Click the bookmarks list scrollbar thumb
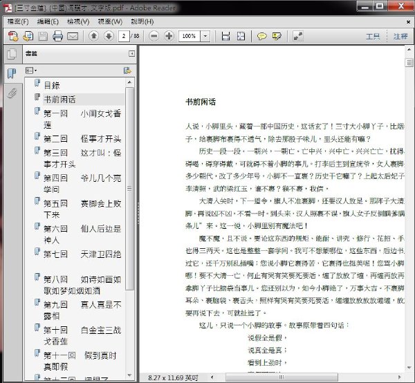 [129, 189]
